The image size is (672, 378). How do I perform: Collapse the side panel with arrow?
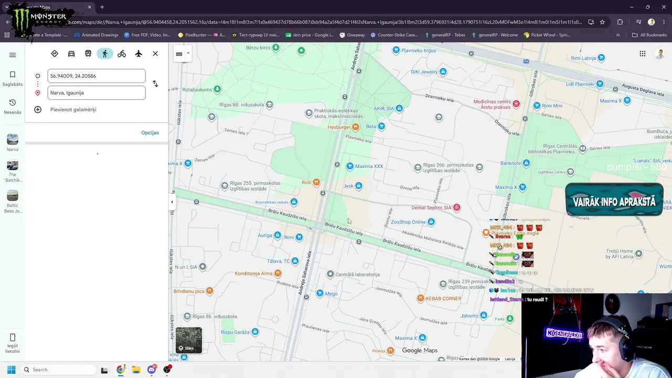[172, 202]
